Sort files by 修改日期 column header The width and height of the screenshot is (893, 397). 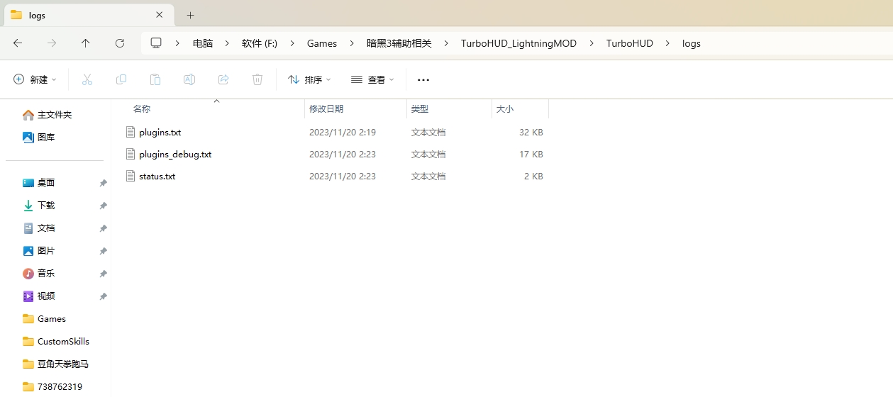[326, 109]
